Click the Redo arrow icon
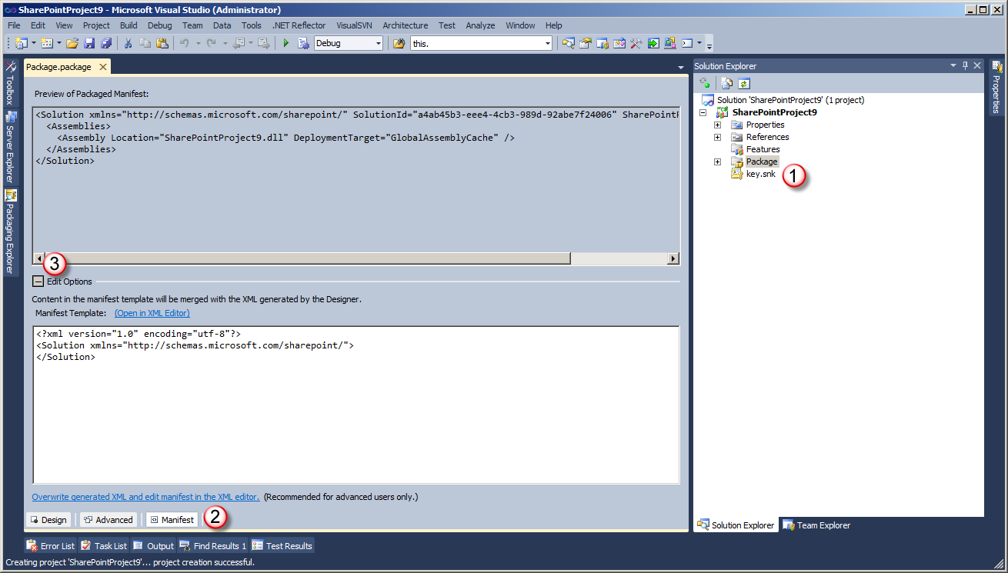Image resolution: width=1008 pixels, height=573 pixels. [x=212, y=43]
